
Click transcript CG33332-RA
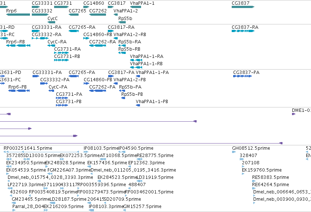[40, 38]
